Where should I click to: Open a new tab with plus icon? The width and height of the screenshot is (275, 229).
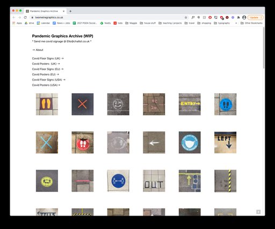[70, 11]
